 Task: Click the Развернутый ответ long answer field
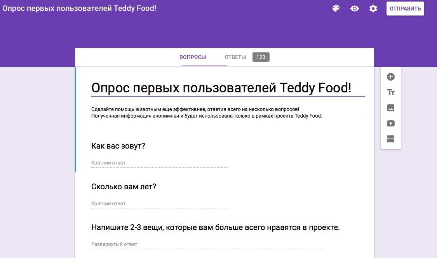[207, 244]
